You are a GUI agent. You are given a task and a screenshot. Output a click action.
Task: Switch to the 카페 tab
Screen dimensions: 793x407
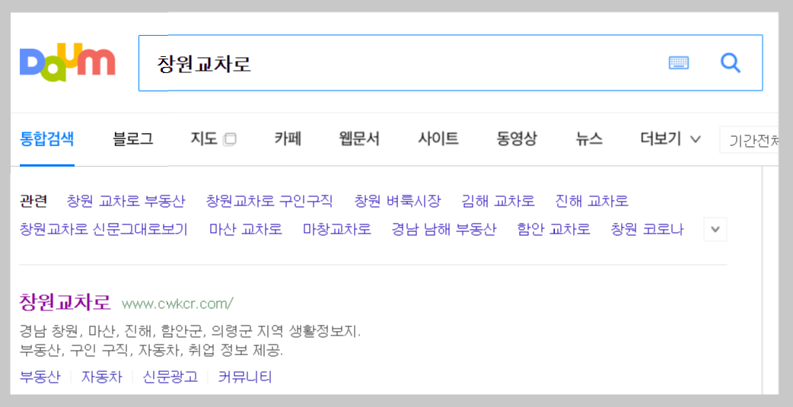288,138
